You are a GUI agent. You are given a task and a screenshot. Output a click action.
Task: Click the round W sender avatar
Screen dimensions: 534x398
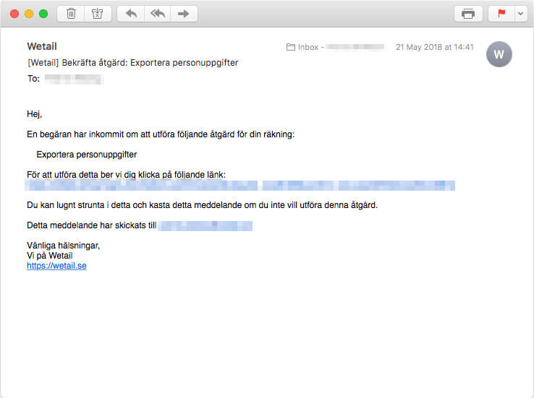coord(499,54)
